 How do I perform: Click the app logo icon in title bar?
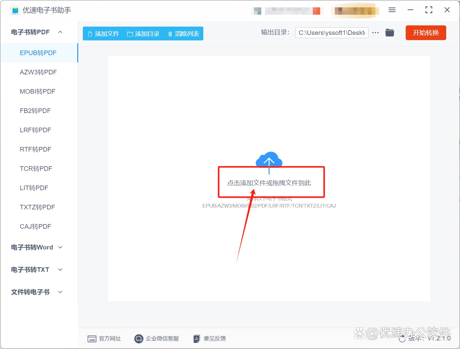point(15,10)
